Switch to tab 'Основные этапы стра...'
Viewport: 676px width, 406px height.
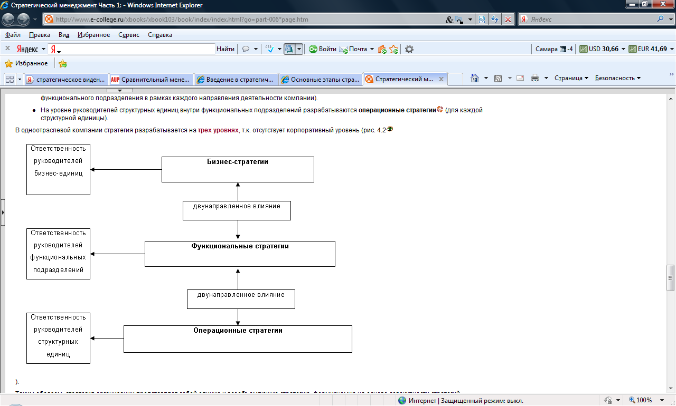(321, 80)
